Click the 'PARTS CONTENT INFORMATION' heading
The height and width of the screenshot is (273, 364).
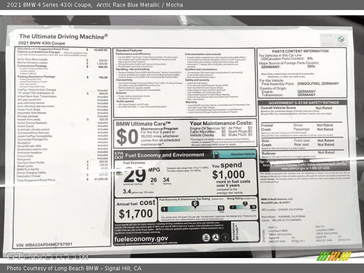coord(300,51)
